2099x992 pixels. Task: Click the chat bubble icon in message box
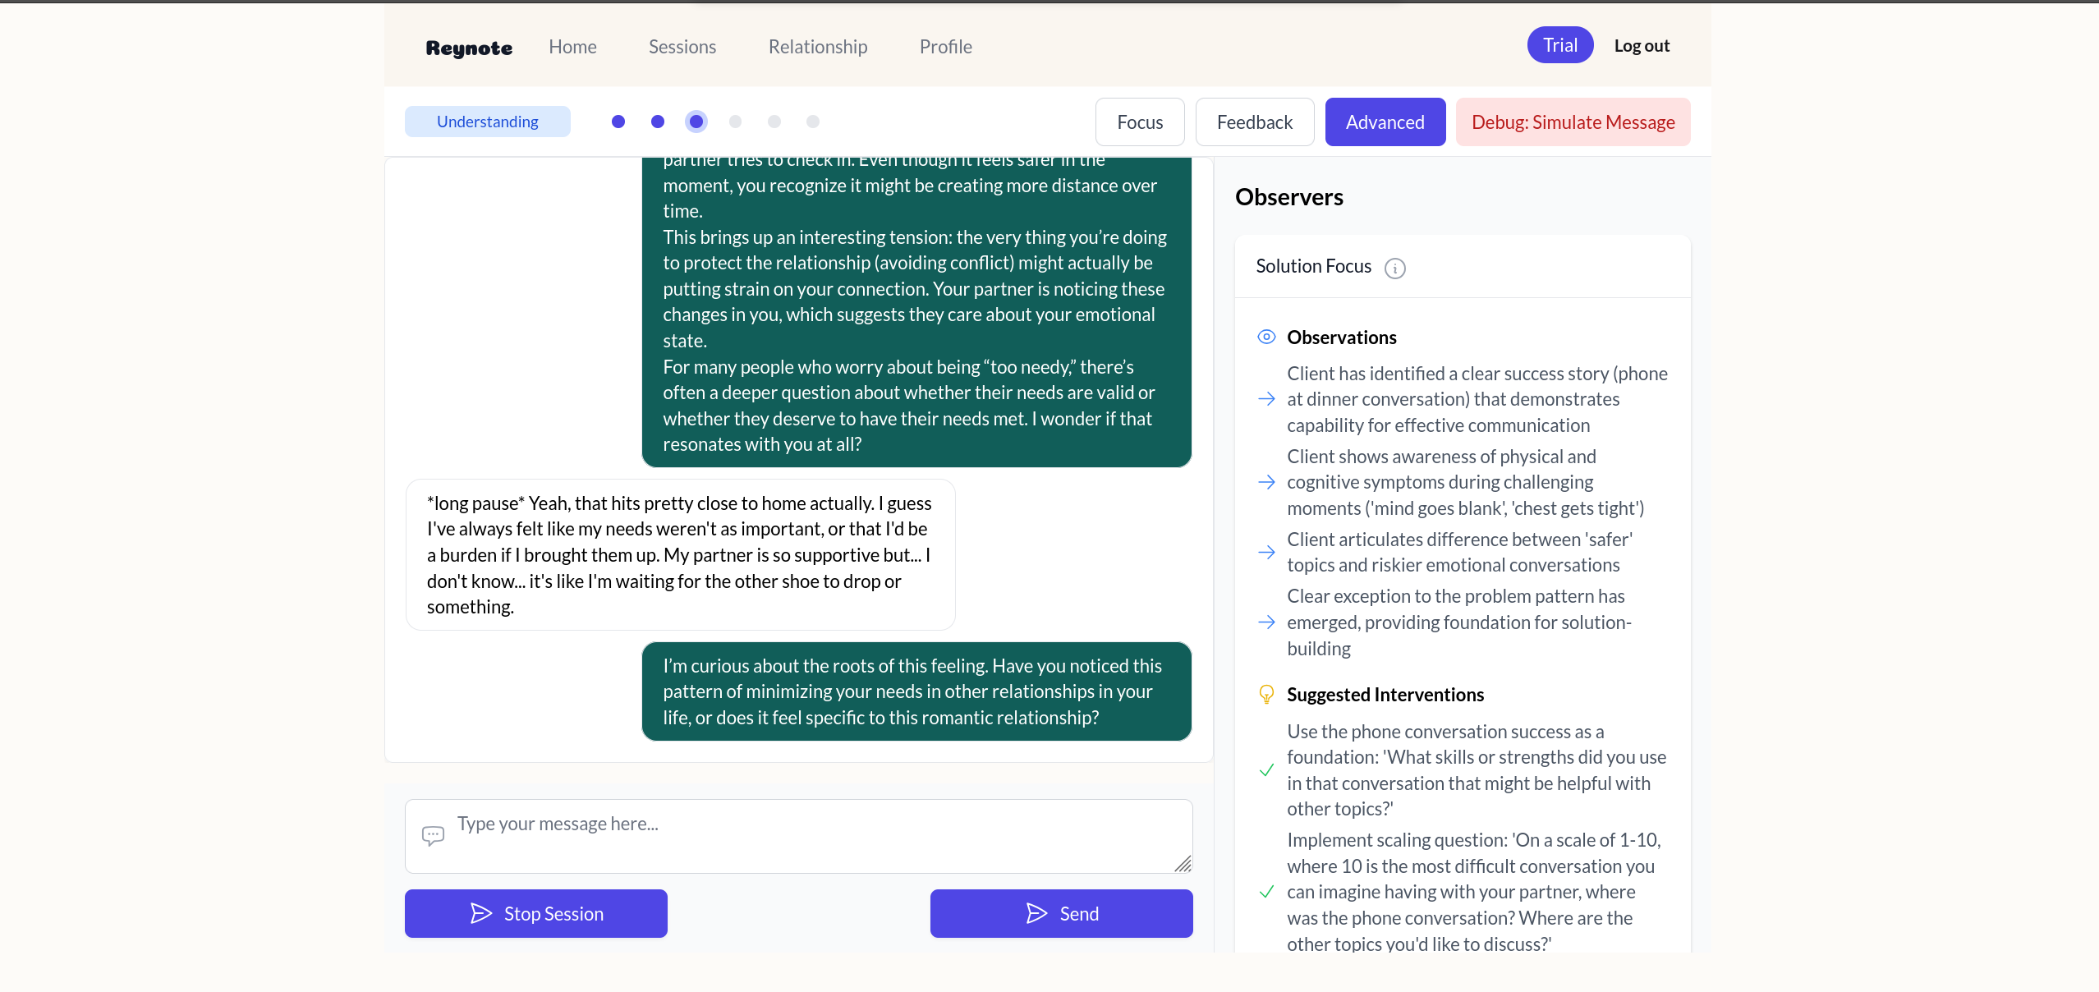(433, 836)
